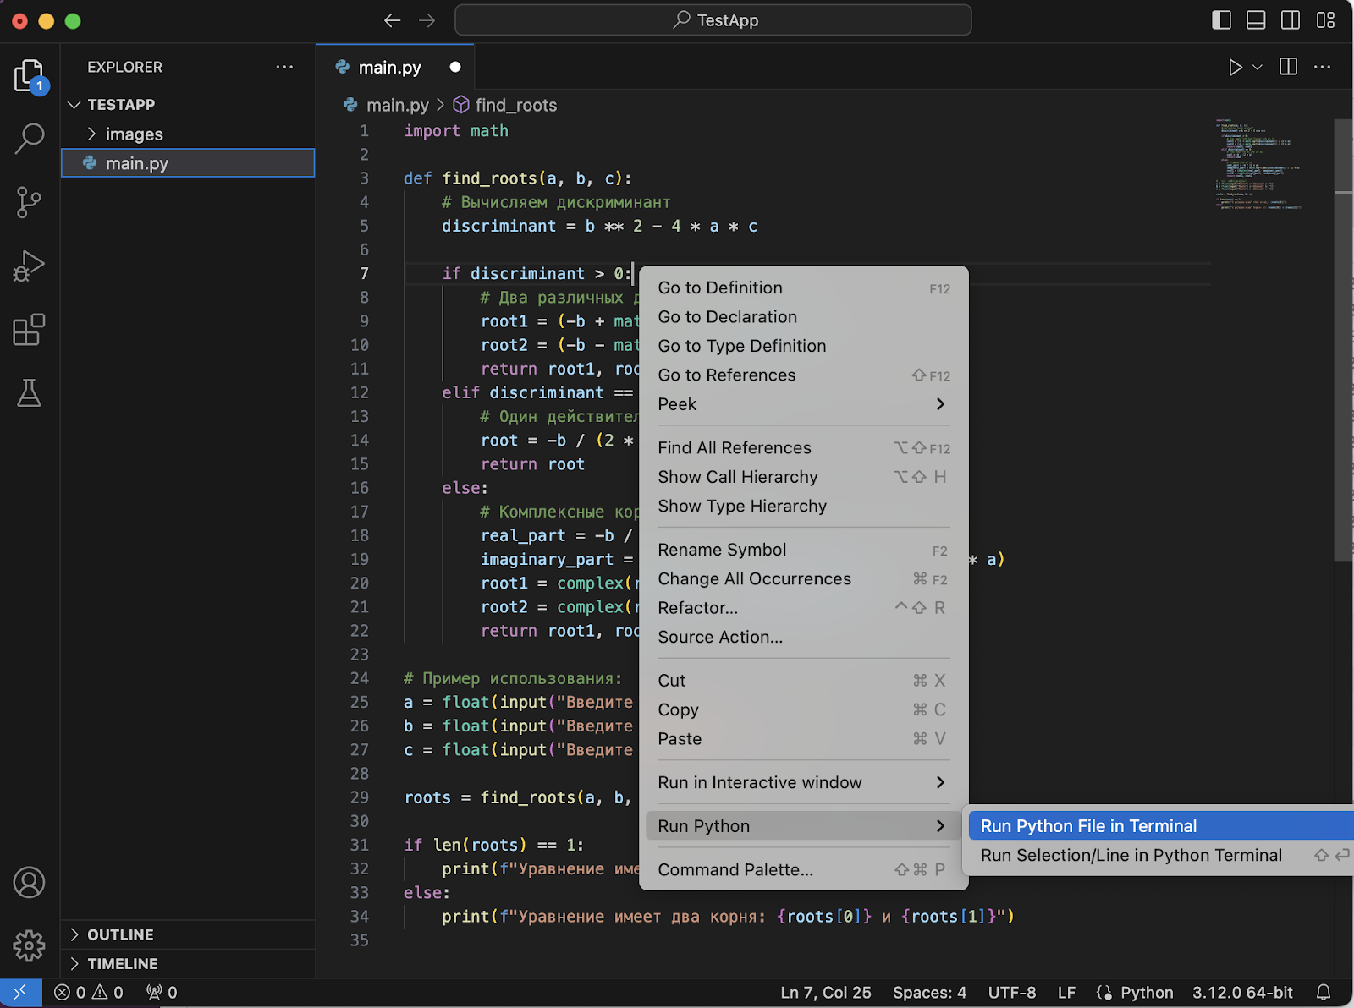The height and width of the screenshot is (1008, 1354).
Task: Open Refactor... menu entry
Action: click(x=803, y=608)
